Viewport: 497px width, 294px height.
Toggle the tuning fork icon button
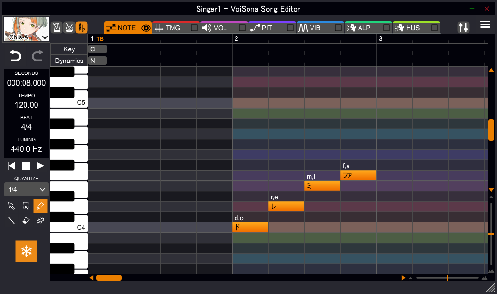point(69,27)
